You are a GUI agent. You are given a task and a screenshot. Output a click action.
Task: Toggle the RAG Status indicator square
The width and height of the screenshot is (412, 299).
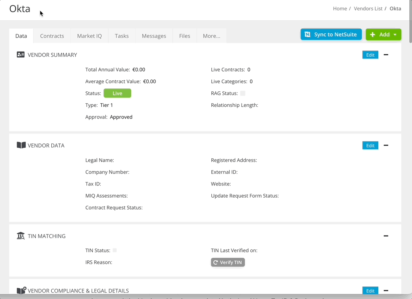(243, 93)
